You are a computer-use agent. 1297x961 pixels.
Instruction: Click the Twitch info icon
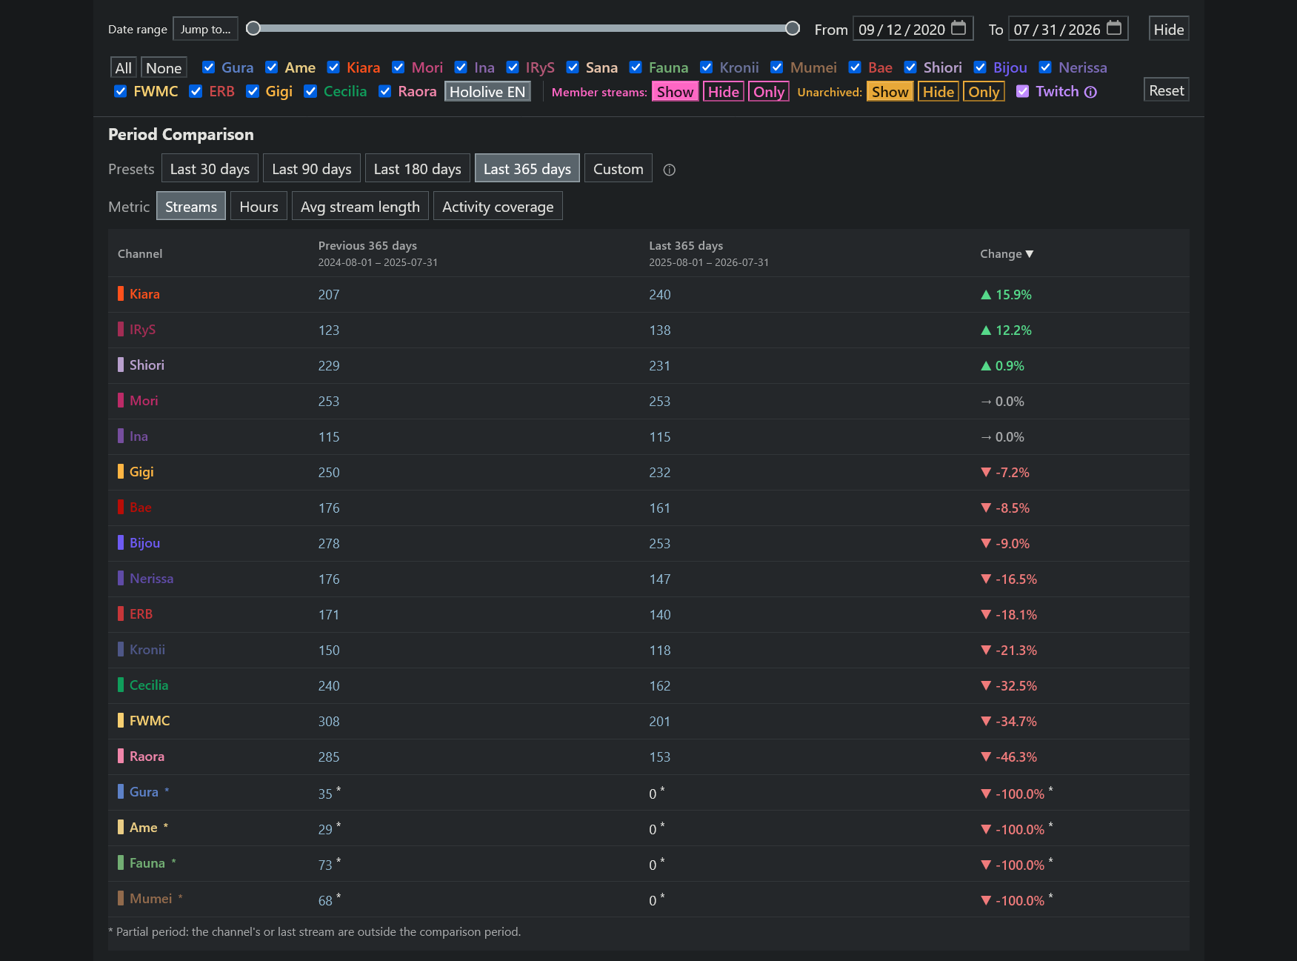[x=1090, y=92]
